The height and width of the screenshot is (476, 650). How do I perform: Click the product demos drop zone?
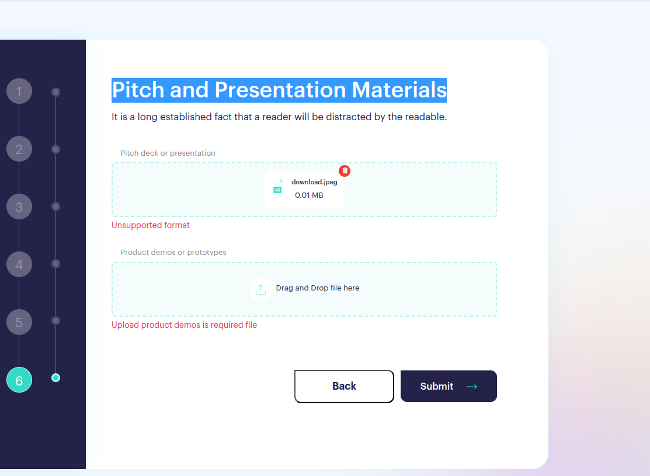point(304,289)
